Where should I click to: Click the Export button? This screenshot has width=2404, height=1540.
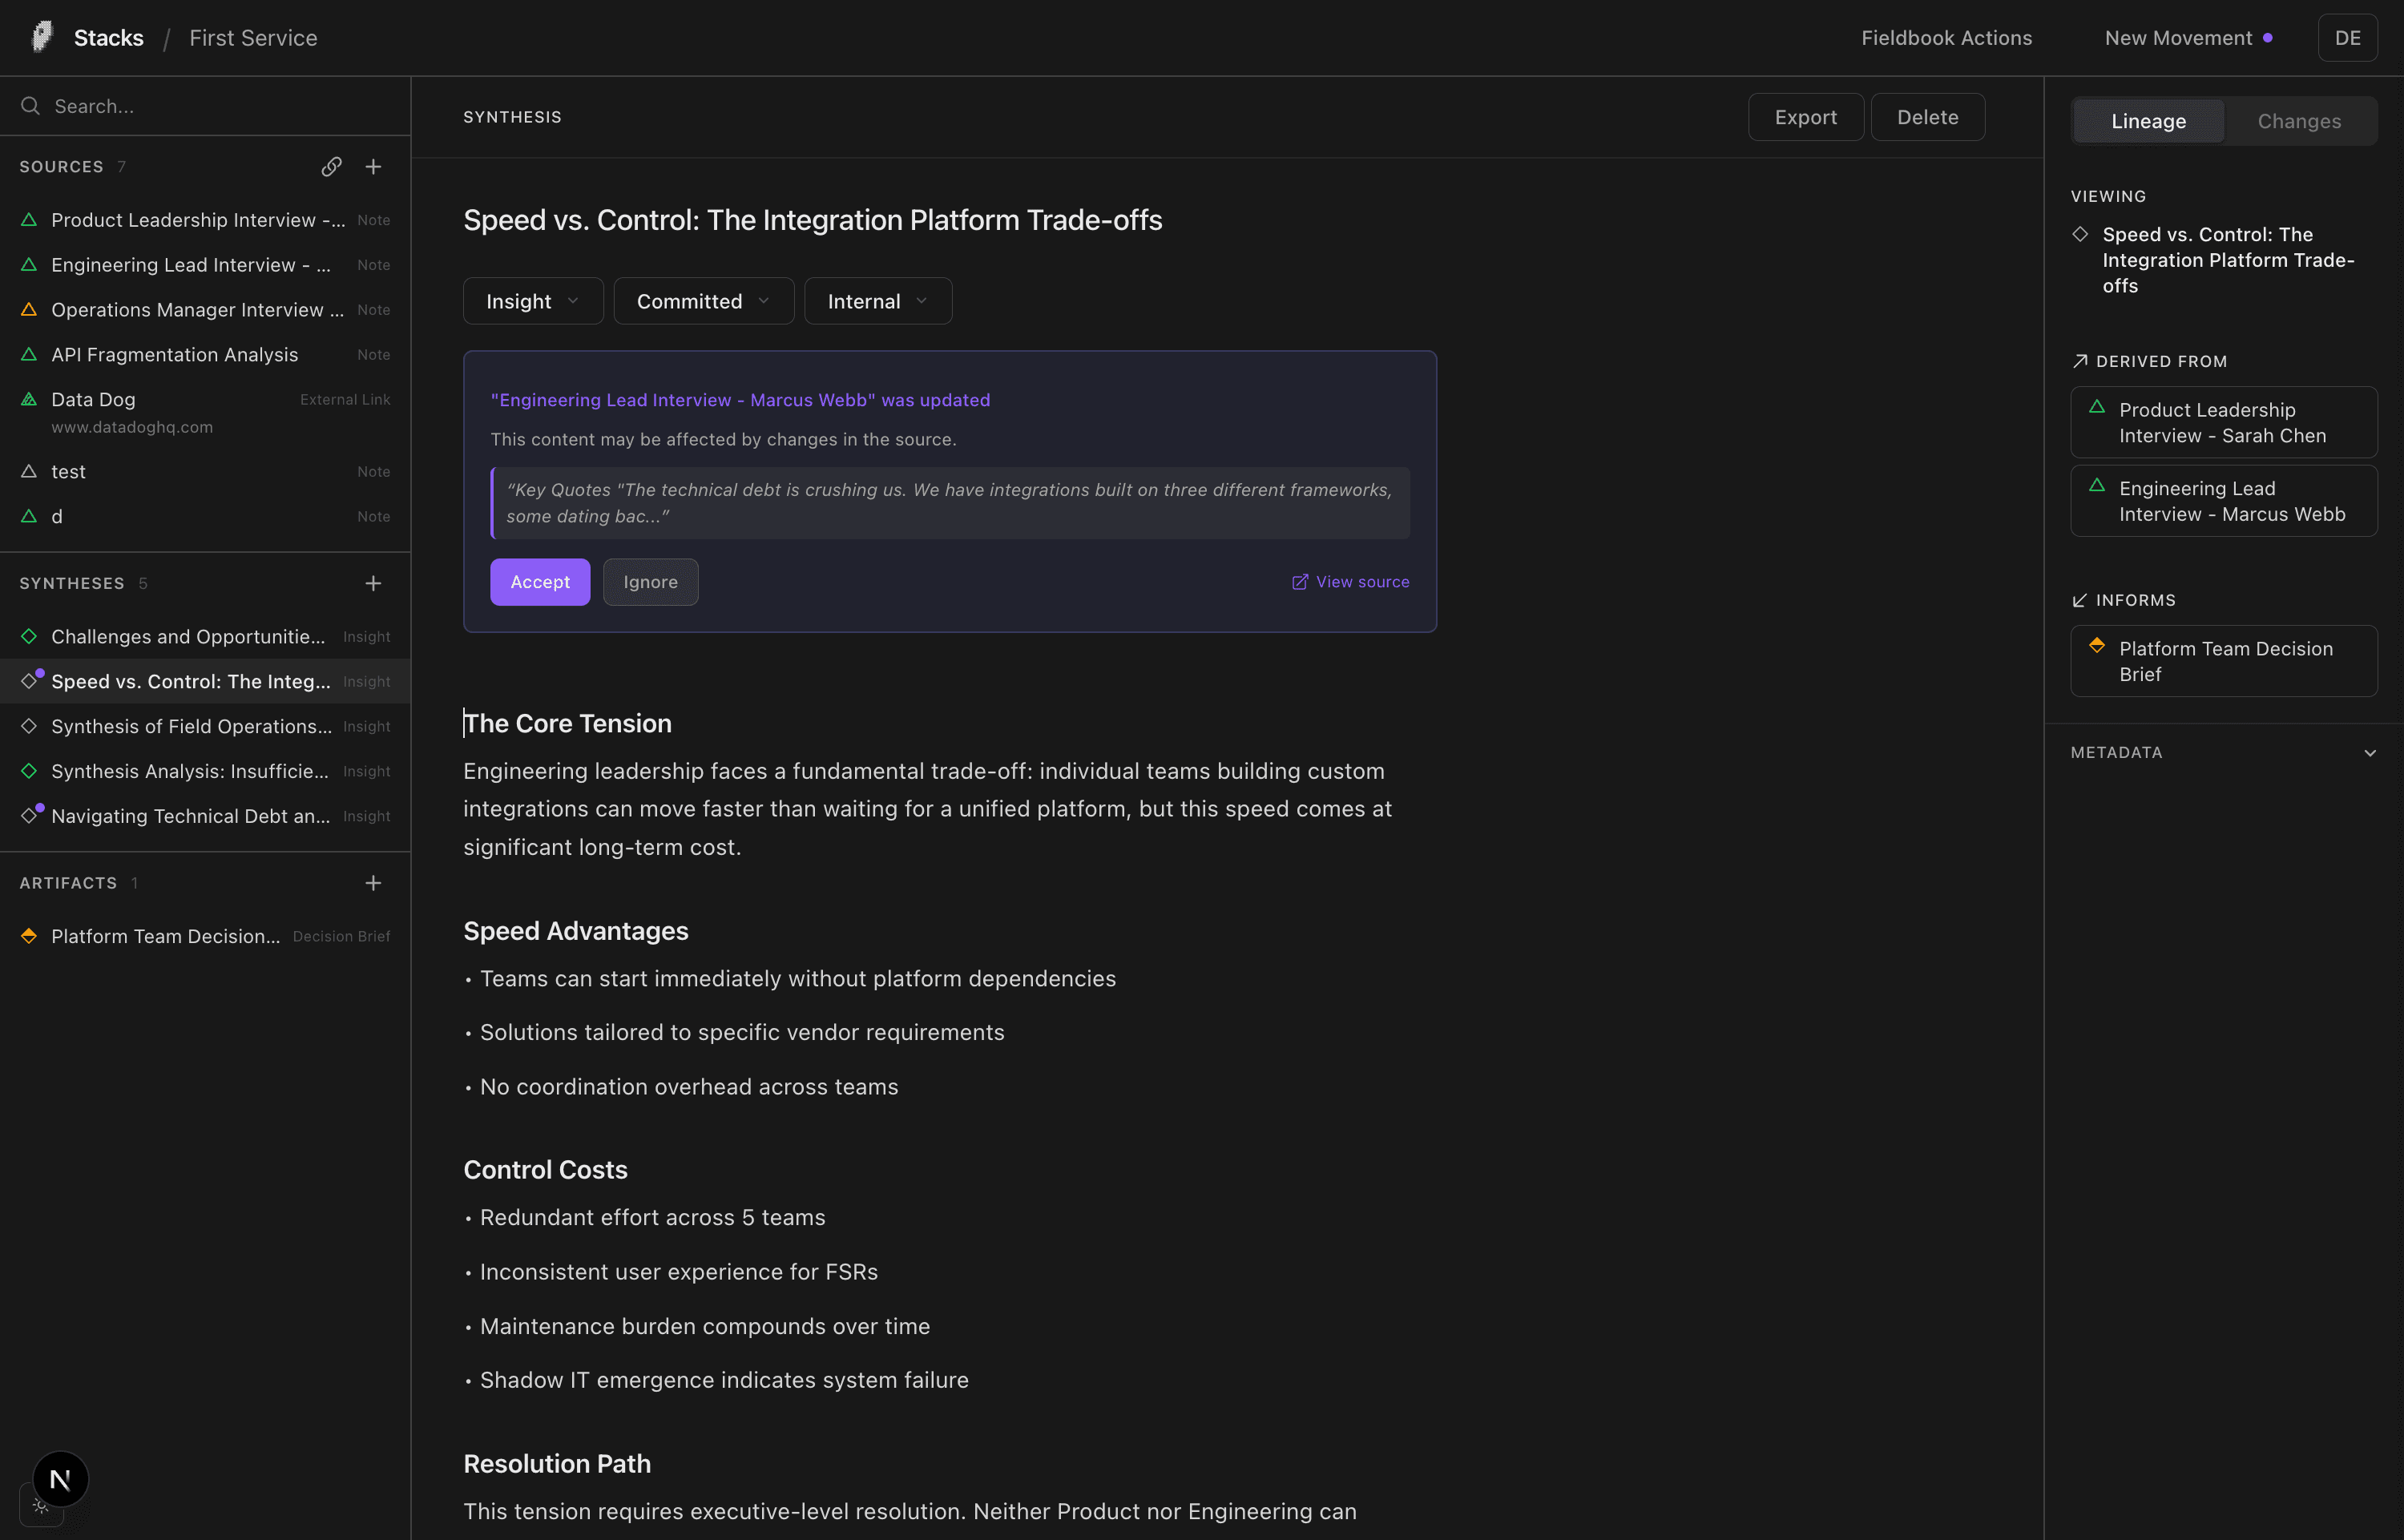1805,117
